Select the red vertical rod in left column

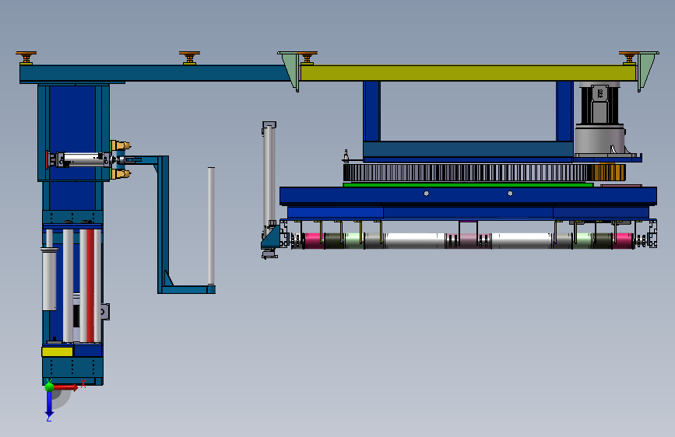90,285
